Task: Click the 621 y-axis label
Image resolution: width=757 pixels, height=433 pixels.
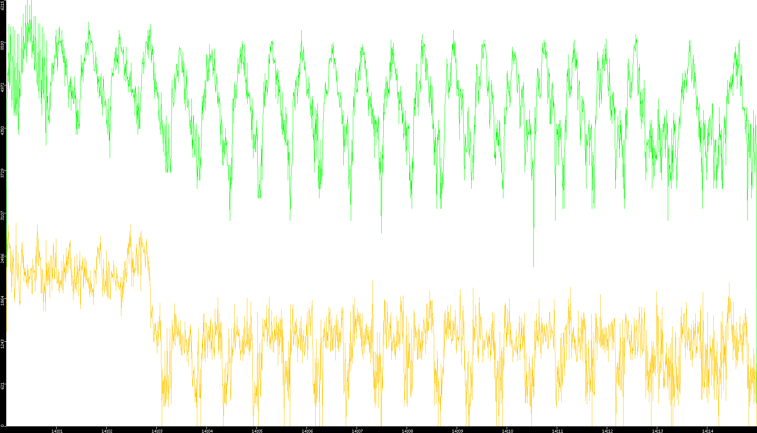Action: pos(3,386)
